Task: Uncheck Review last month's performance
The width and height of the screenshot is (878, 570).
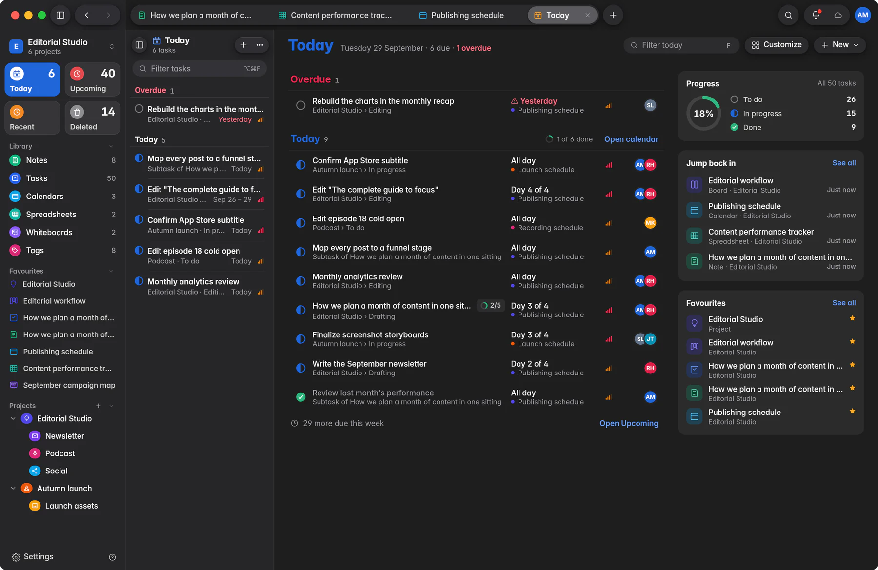Action: [301, 397]
